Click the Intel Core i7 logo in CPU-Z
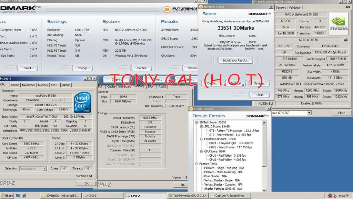 coord(82,102)
